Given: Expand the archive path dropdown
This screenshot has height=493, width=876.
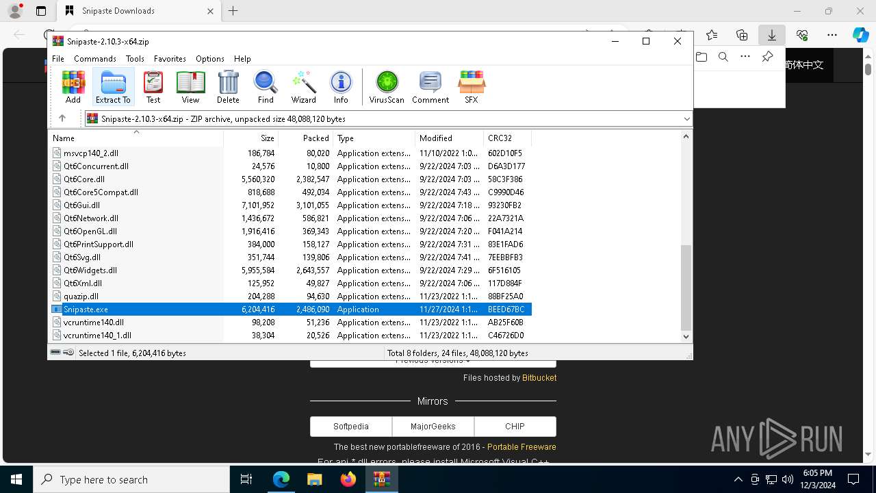Looking at the screenshot, I should point(686,119).
